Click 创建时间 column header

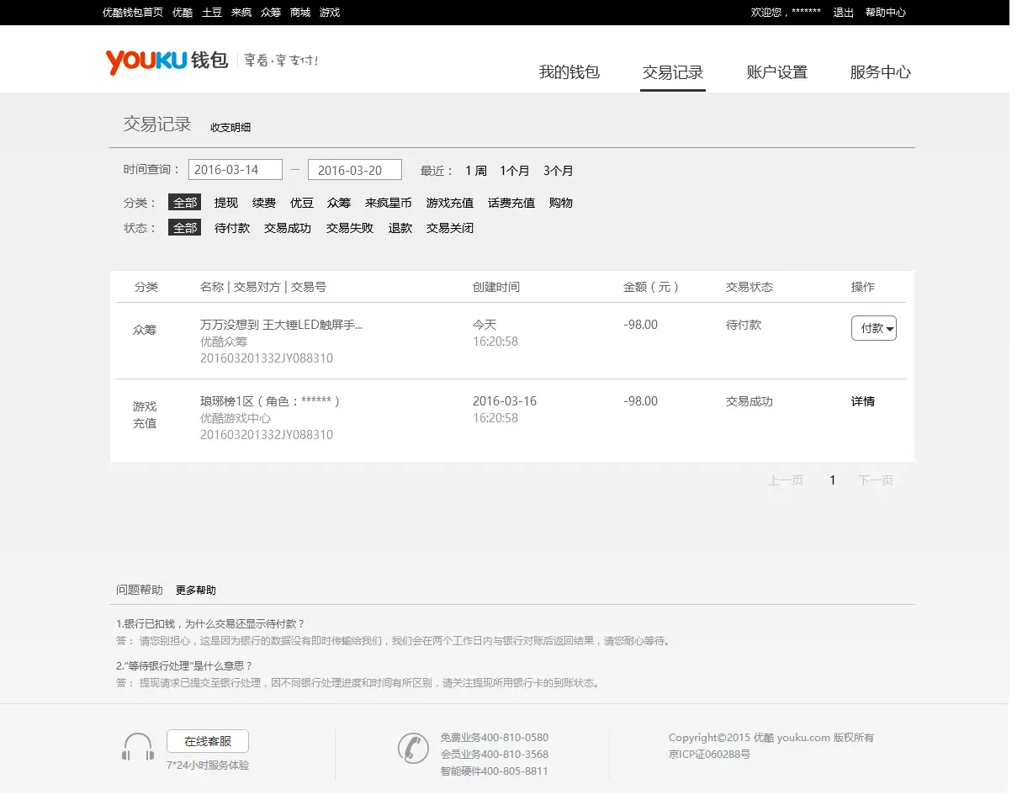click(x=496, y=287)
